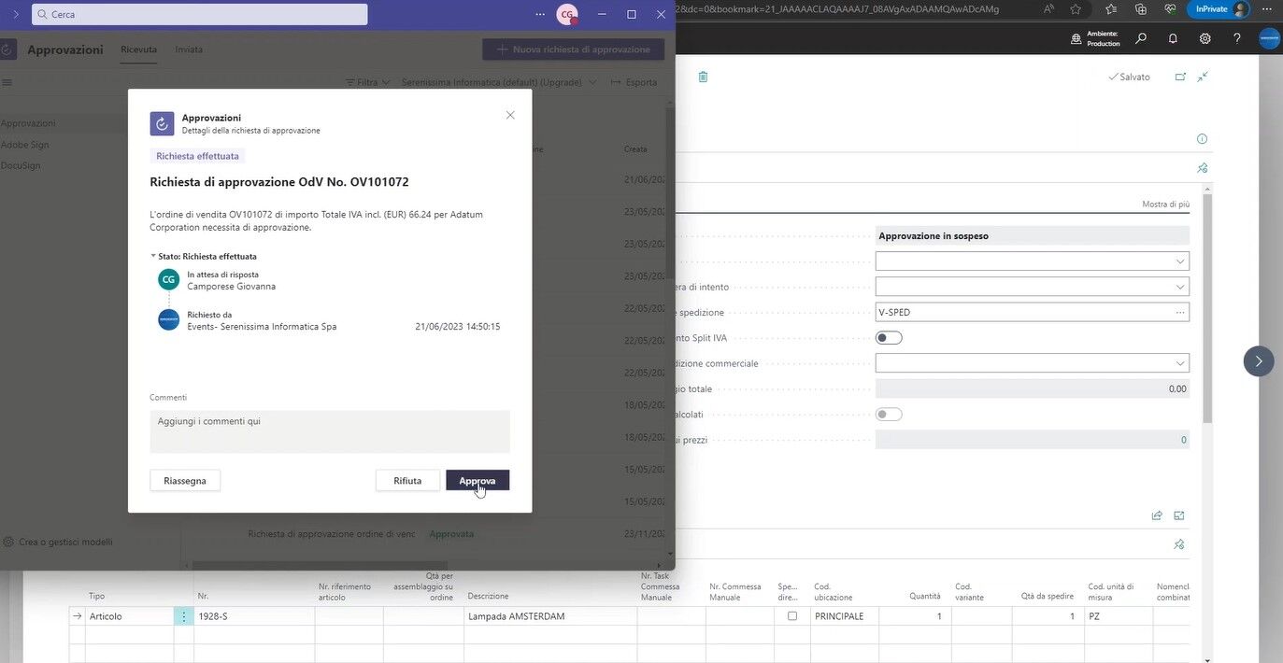Click the Mostra di più link
The width and height of the screenshot is (1283, 663).
1164,203
